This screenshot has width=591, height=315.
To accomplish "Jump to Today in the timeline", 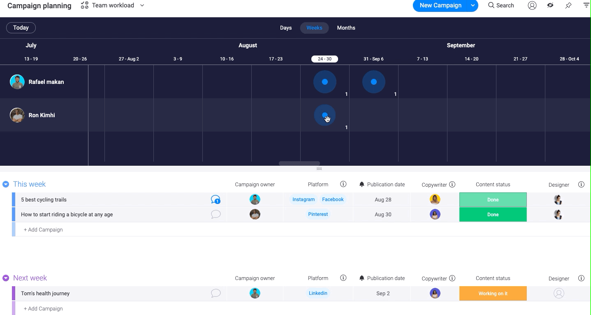I will tap(21, 28).
